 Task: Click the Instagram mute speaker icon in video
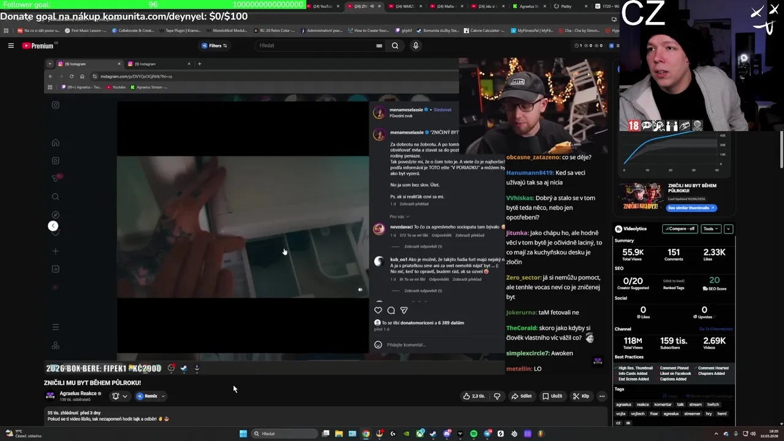click(360, 290)
